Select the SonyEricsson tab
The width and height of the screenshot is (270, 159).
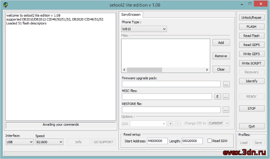(x=131, y=15)
